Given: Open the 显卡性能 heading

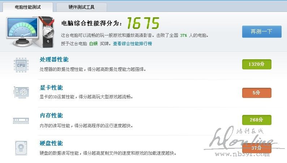Looking at the screenshot, I should point(51,87).
